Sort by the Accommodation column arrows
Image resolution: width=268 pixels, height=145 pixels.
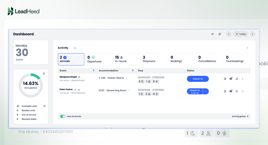click(x=133, y=70)
